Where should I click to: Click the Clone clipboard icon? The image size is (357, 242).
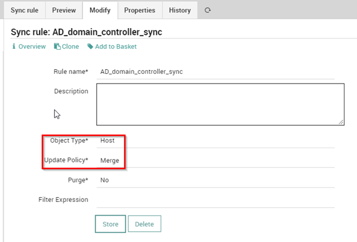pyautogui.click(x=57, y=46)
